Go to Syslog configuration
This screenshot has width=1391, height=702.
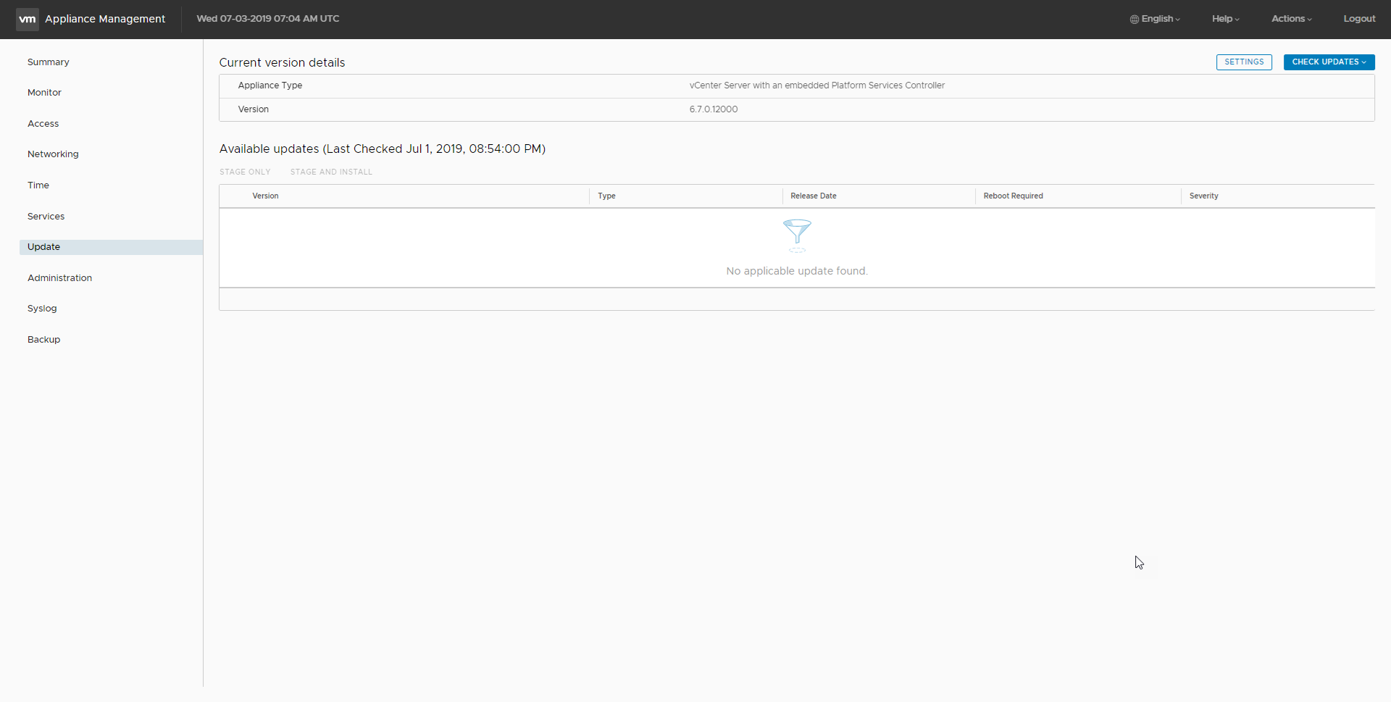coord(42,309)
